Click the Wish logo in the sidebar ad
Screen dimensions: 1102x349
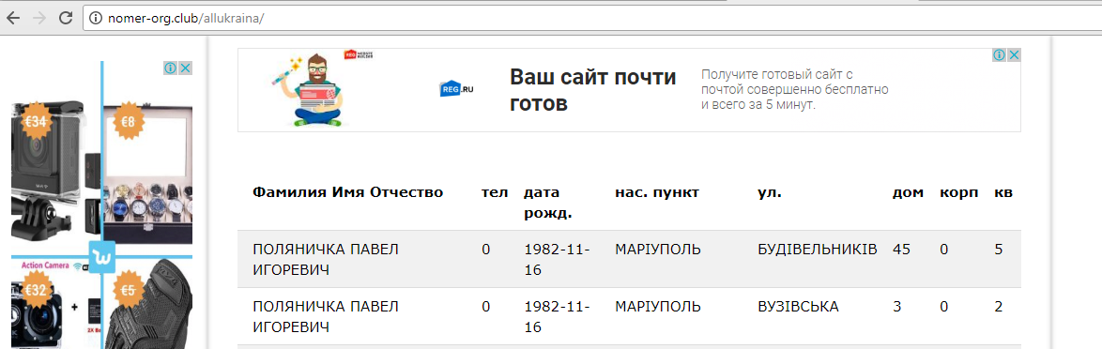click(102, 256)
